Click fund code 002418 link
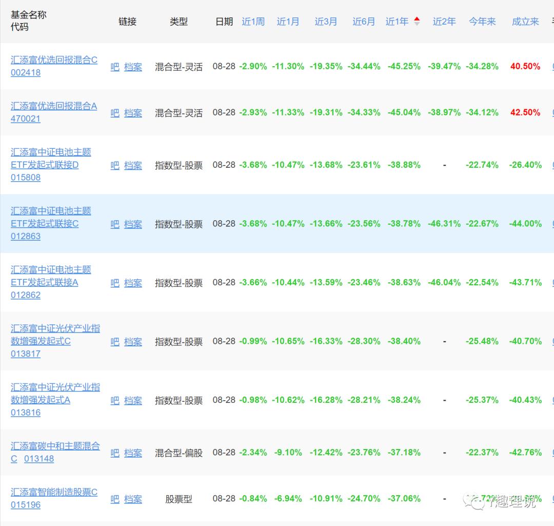The width and height of the screenshot is (554, 526). [26, 72]
